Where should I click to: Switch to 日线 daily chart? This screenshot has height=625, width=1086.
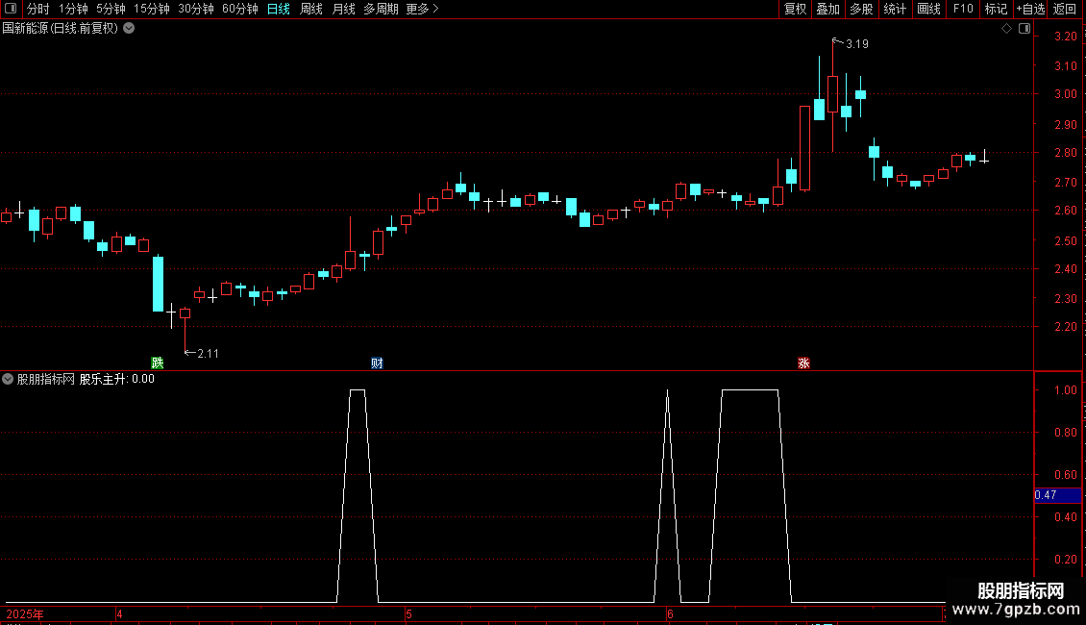click(x=279, y=9)
